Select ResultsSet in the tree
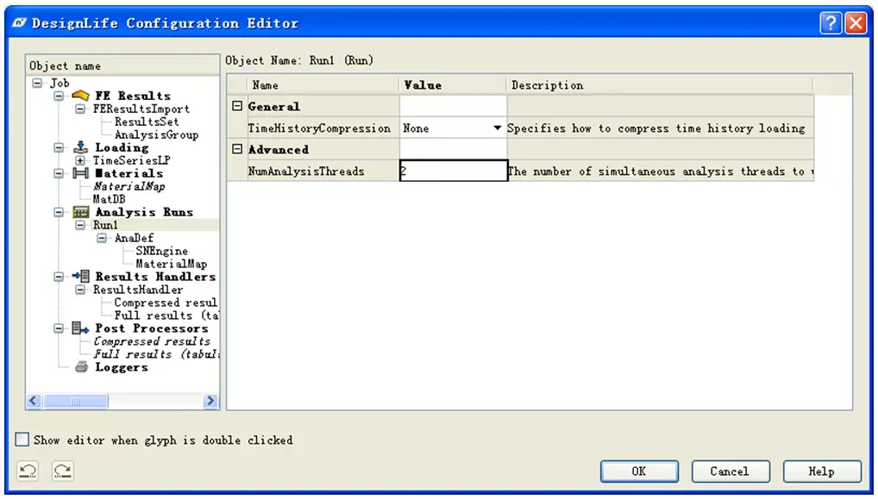The image size is (878, 499). [147, 122]
